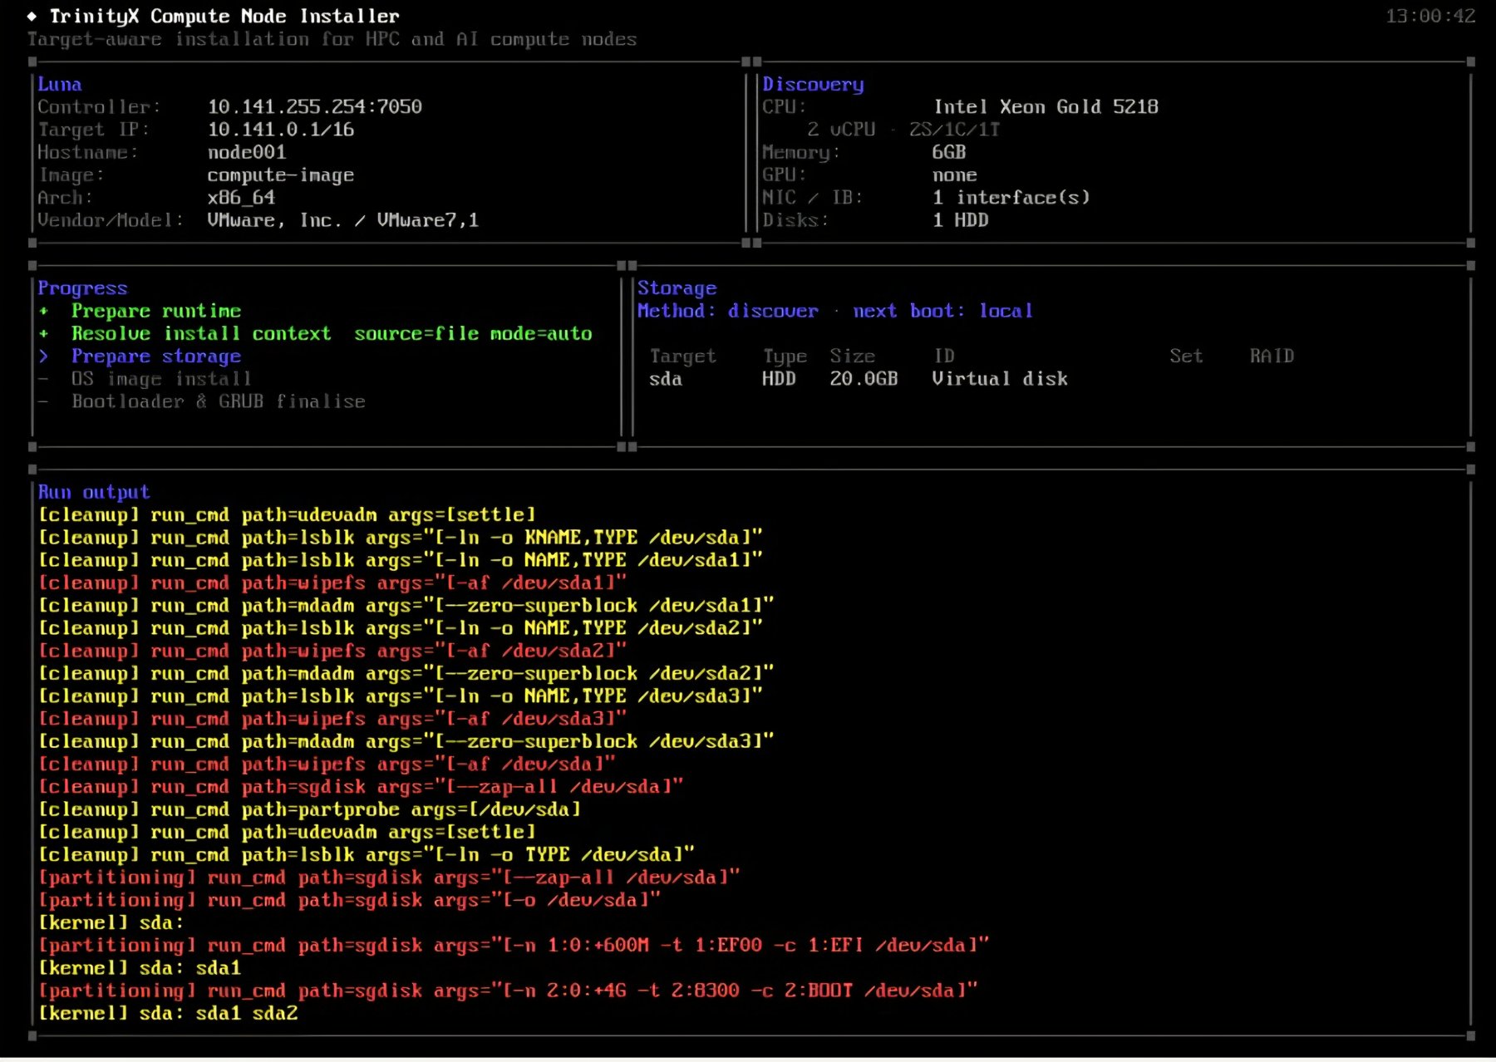The height and width of the screenshot is (1062, 1496).
Task: Click the controller address 10.141.255.254:7050
Action: tap(315, 106)
